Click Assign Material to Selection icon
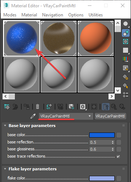The height and width of the screenshot is (182, 131). (x=26, y=107)
